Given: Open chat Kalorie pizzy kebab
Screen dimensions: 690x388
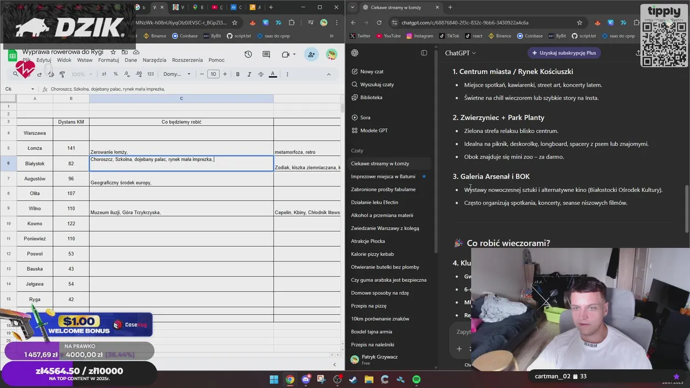Looking at the screenshot, I should 372,254.
